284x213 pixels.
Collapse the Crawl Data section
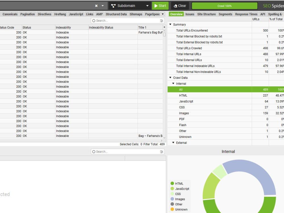point(170,78)
